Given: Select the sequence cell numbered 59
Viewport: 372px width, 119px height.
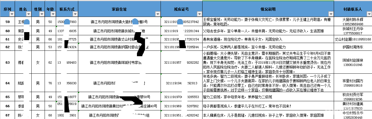Looking at the screenshot, I should point(7,22).
